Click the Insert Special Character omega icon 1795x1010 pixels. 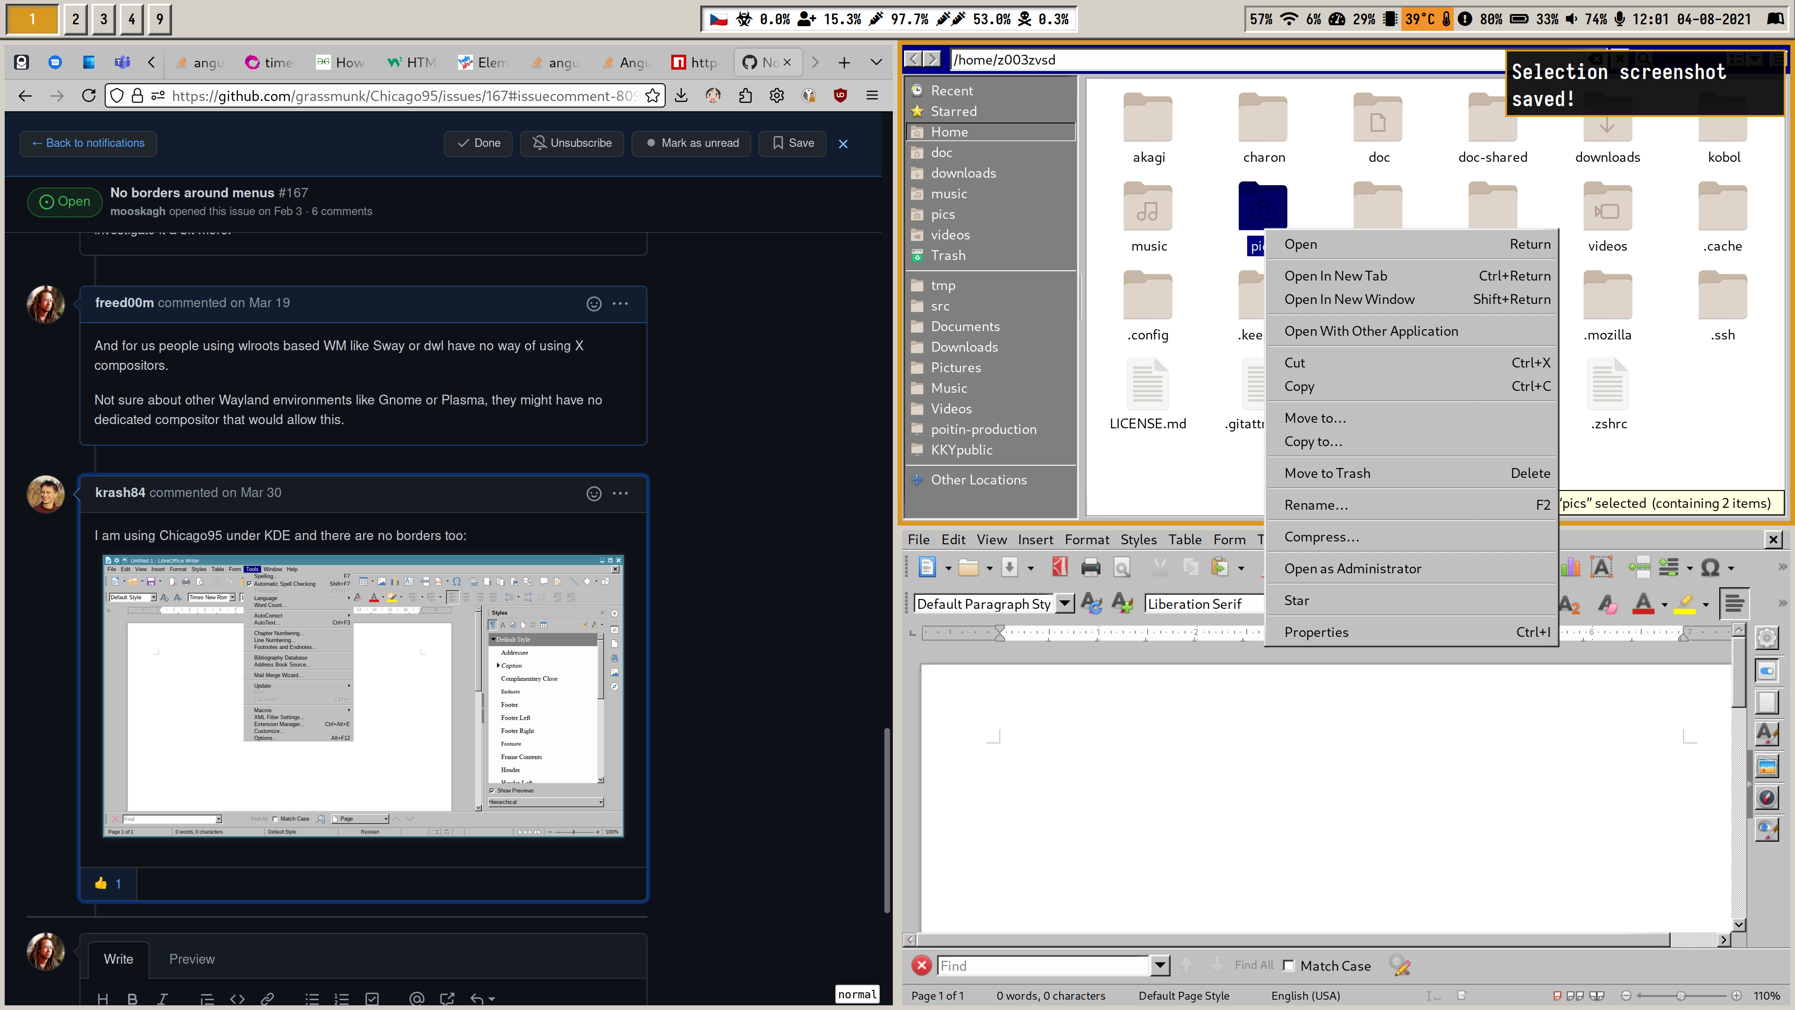[x=1710, y=567]
